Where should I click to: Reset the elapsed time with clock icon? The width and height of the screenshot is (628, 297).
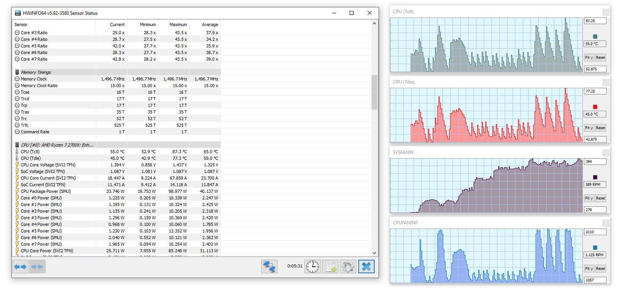pyautogui.click(x=312, y=266)
